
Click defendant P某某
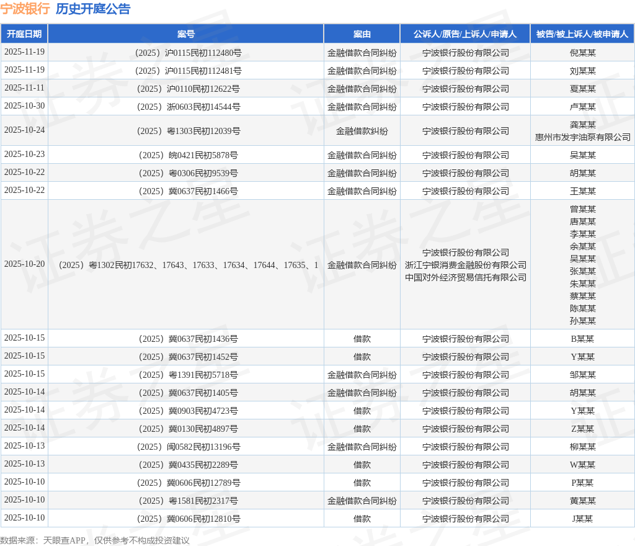[x=583, y=483]
